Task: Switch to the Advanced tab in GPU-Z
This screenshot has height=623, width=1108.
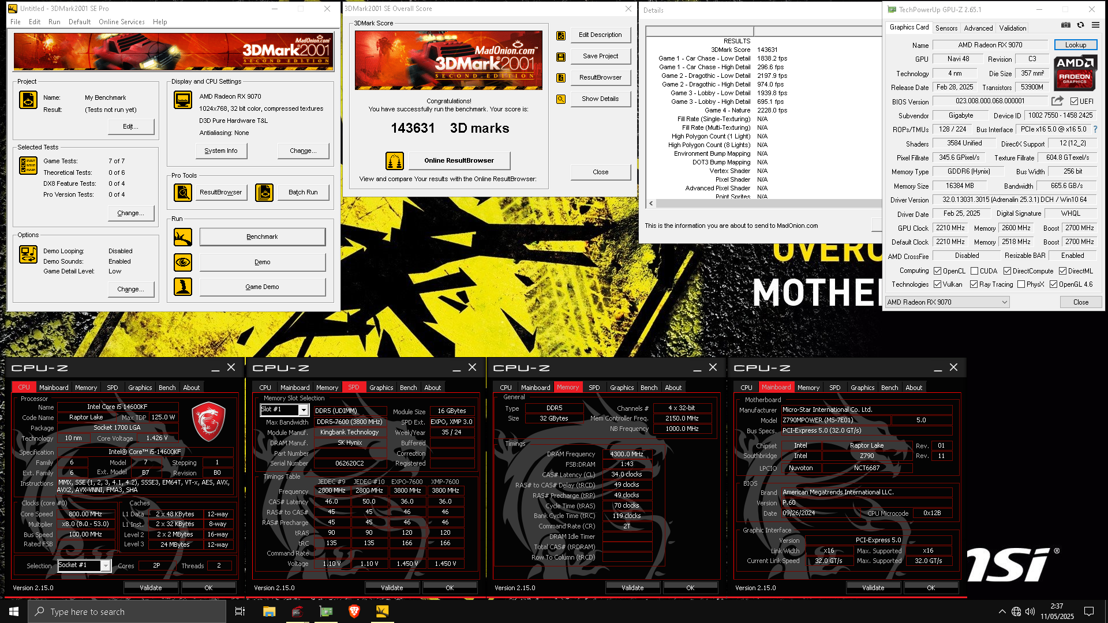Action: pyautogui.click(x=979, y=28)
